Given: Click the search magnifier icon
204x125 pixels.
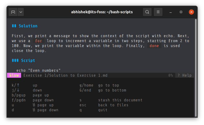Looking at the screenshot, I should click(147, 12).
